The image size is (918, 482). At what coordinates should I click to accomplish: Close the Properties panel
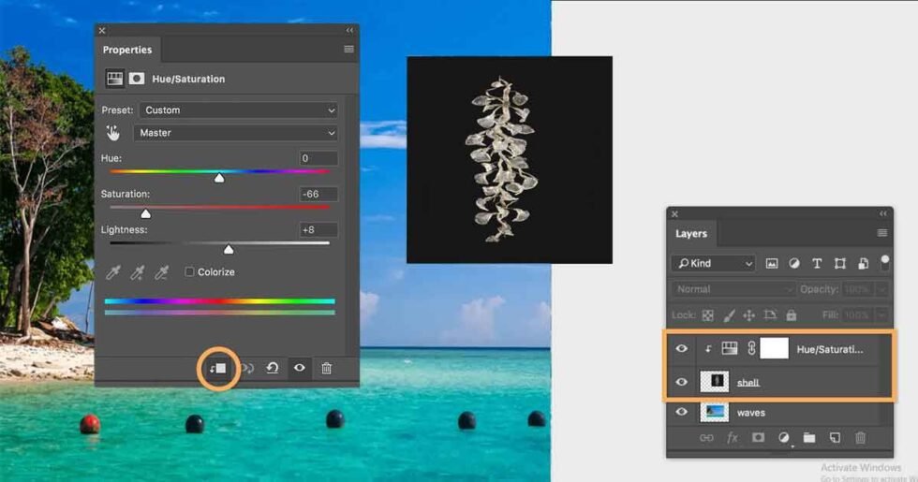(x=102, y=30)
